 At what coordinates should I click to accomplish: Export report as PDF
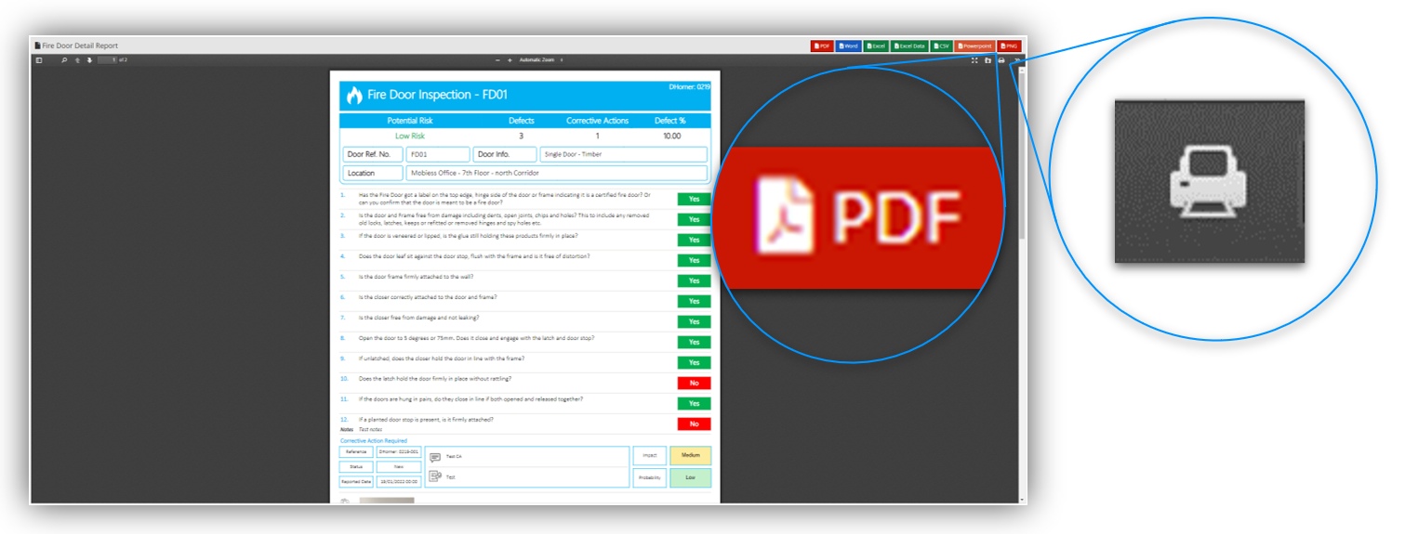pos(822,46)
